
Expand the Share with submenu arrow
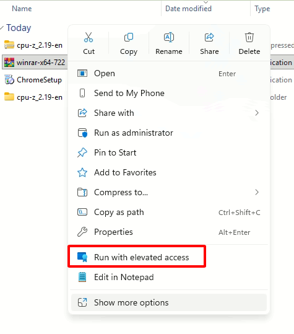257,113
